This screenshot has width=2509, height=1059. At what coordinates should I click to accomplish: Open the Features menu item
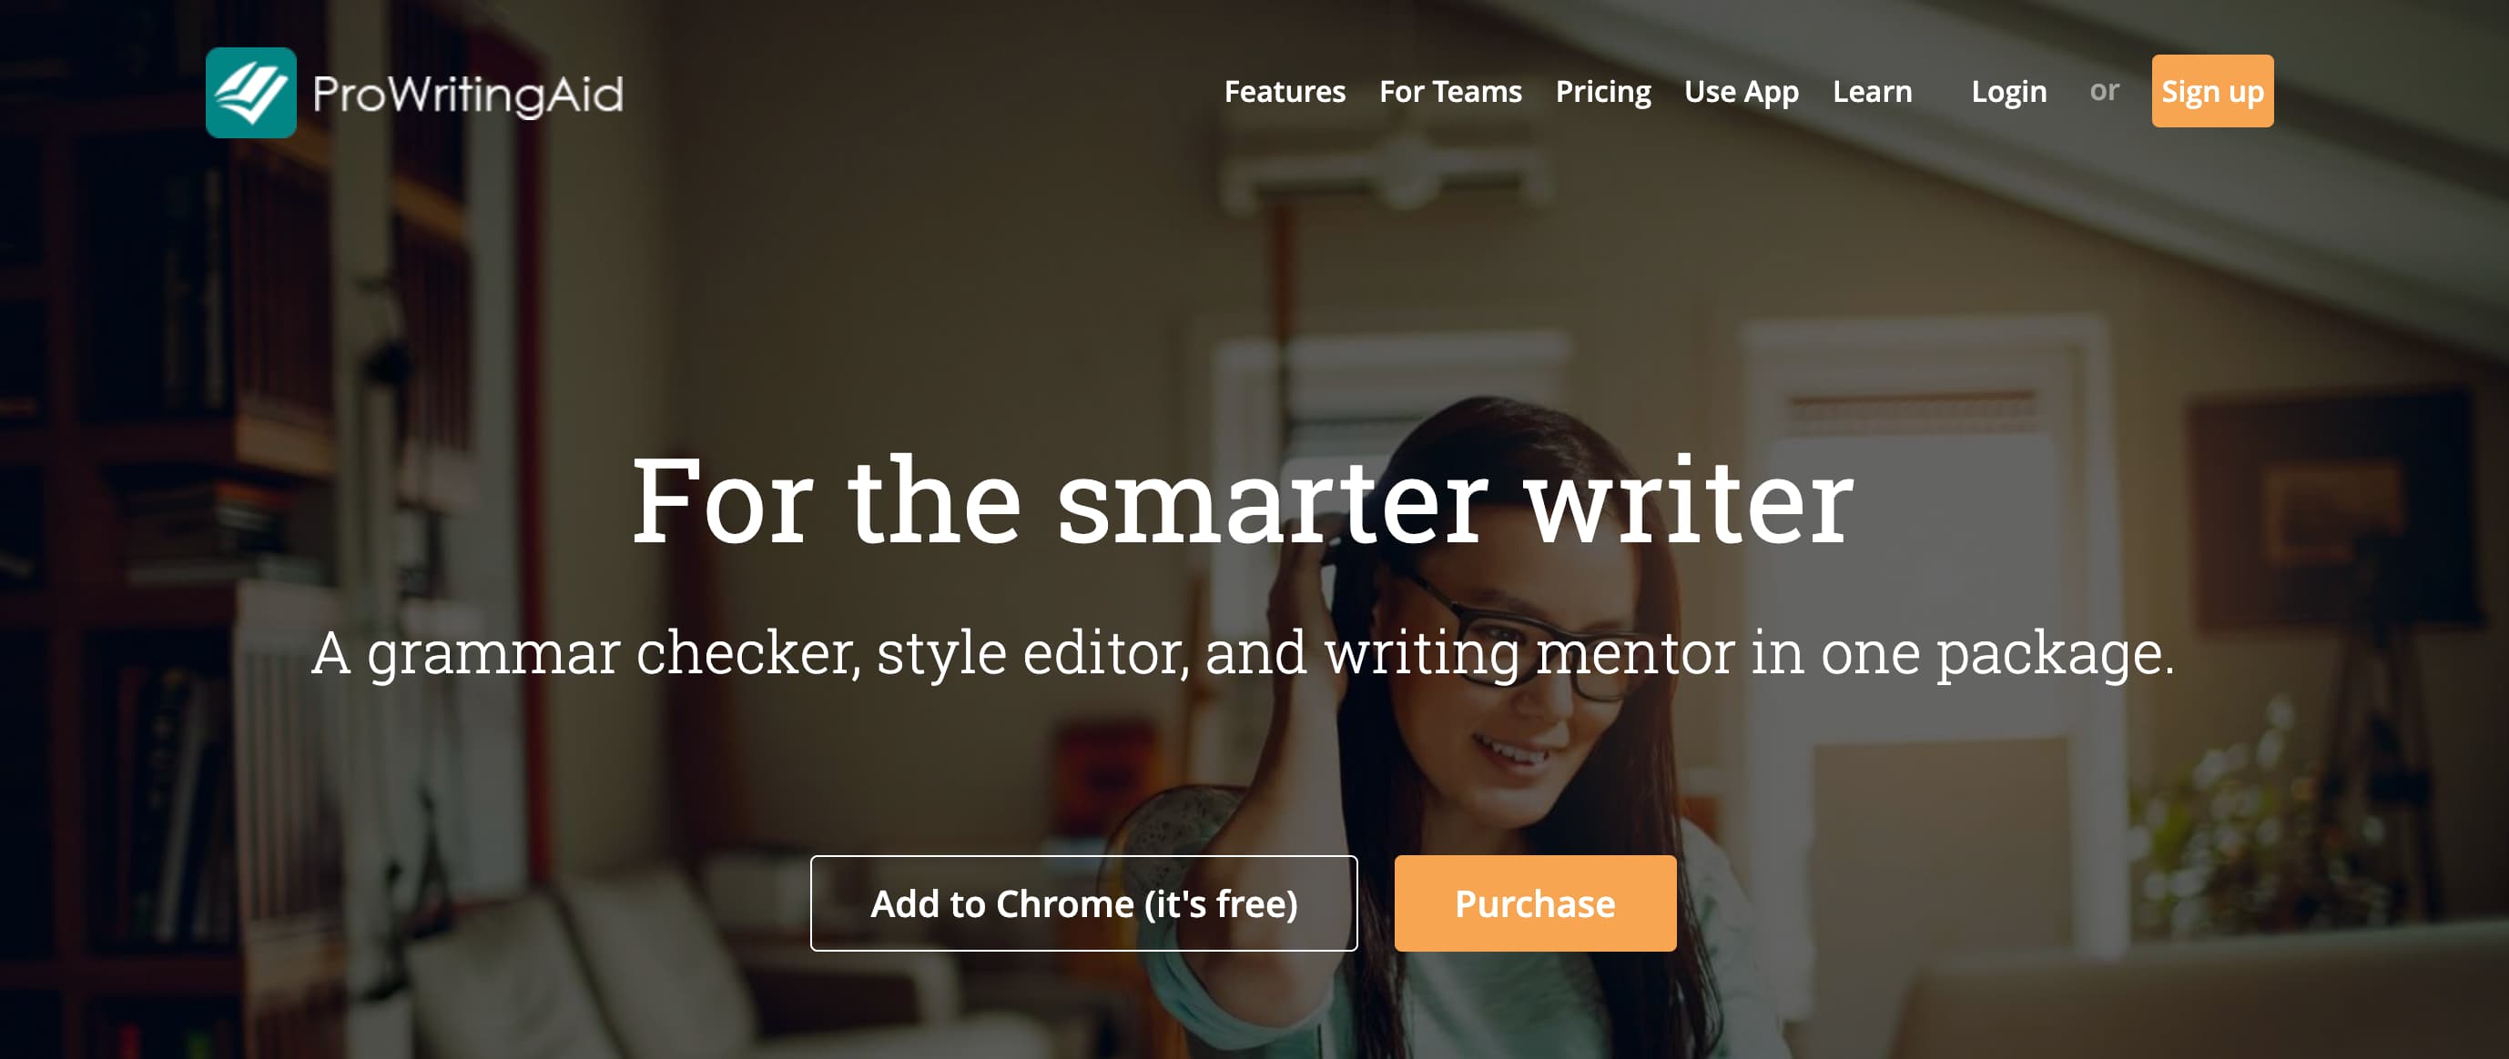pyautogui.click(x=1285, y=92)
